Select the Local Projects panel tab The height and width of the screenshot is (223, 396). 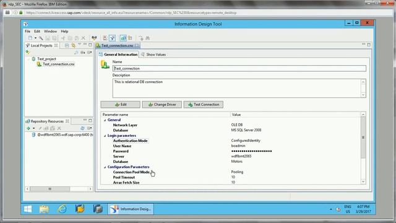(41, 45)
